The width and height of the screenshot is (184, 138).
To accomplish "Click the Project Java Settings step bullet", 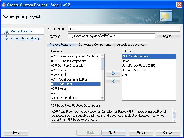I will pyautogui.click(x=6, y=38).
